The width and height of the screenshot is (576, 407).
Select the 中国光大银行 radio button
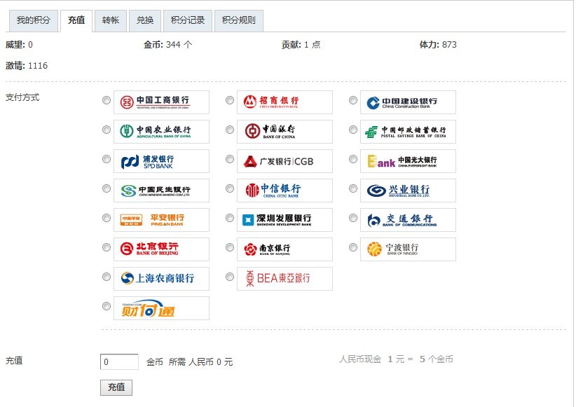click(353, 159)
